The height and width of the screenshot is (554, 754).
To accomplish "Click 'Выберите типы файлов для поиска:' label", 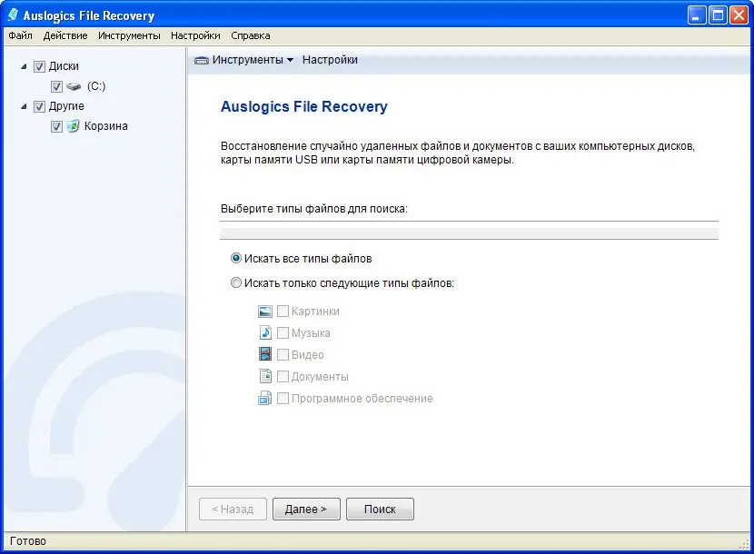I will click(x=314, y=209).
